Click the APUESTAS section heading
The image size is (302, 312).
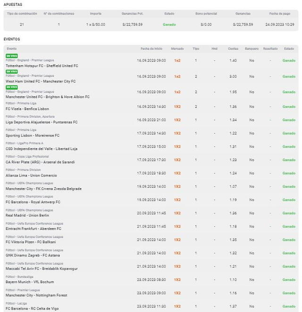[13, 4]
